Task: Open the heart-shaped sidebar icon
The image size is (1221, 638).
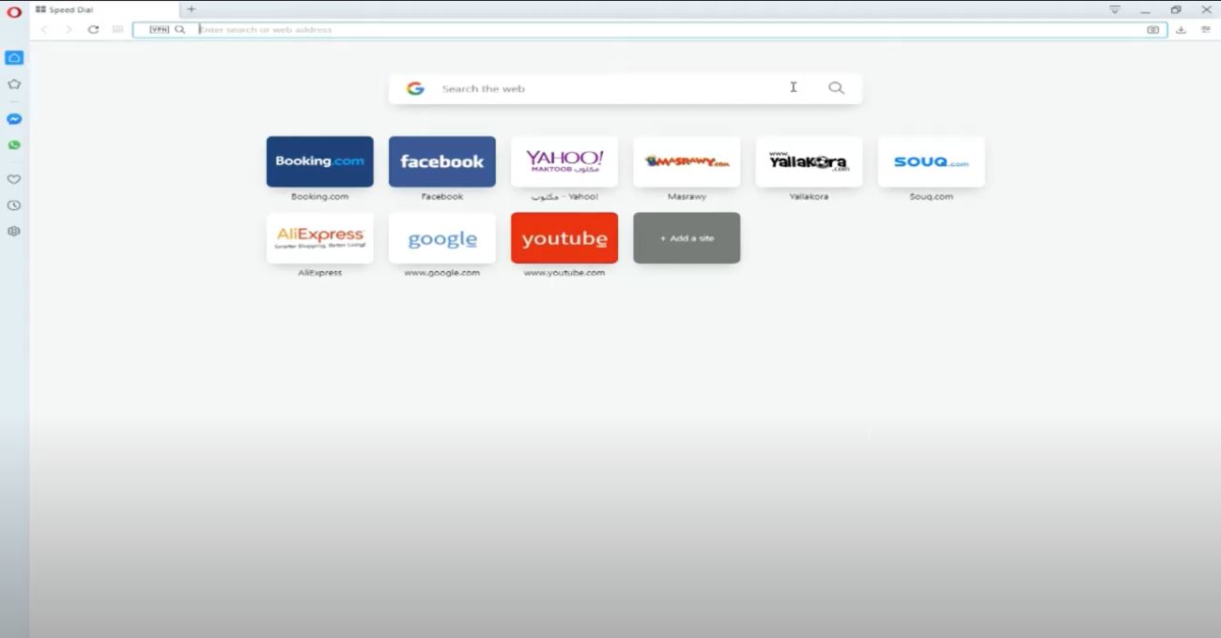Action: pyautogui.click(x=14, y=179)
